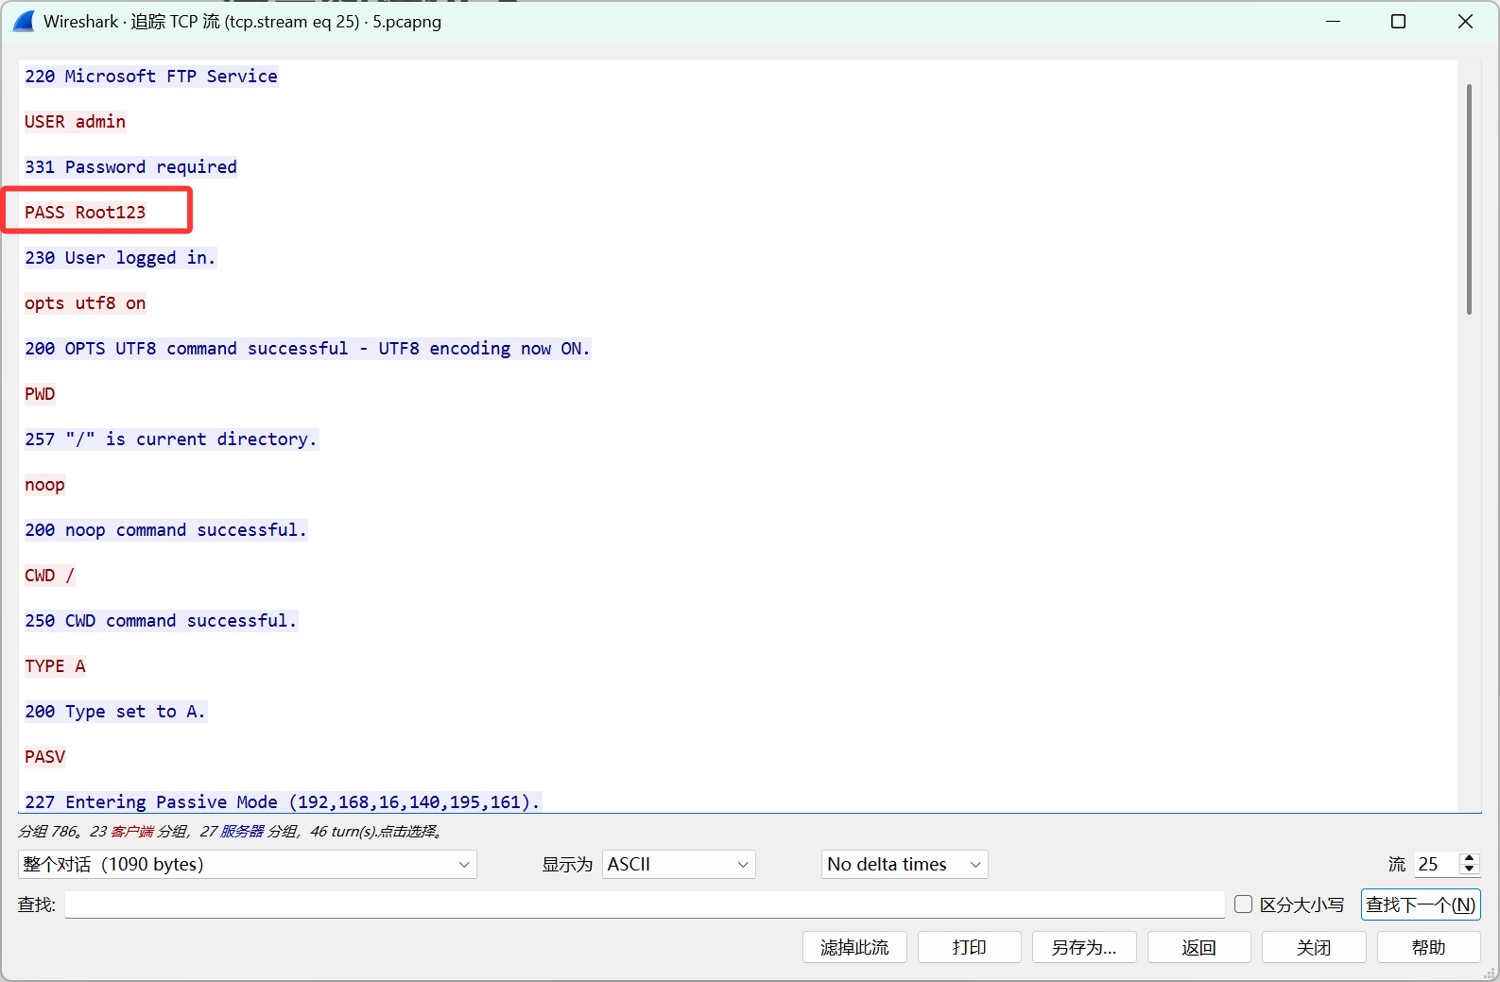Toggle the 区分大小写 case-sensitive checkbox

click(1244, 904)
